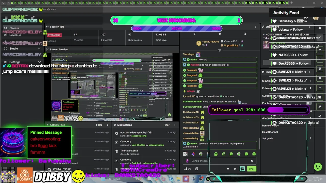
Task: Open Banned words option
Action: pos(270,126)
